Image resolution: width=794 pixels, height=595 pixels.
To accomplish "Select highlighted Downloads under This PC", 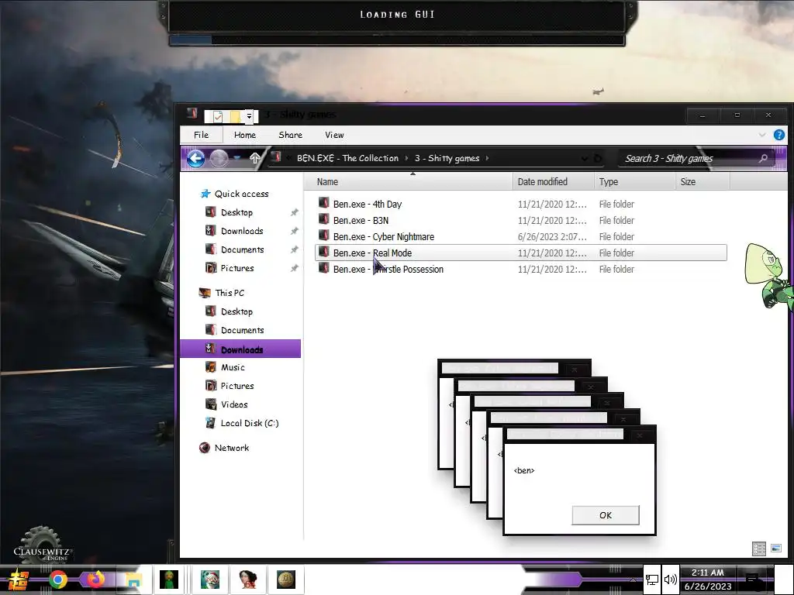I will tap(240, 349).
